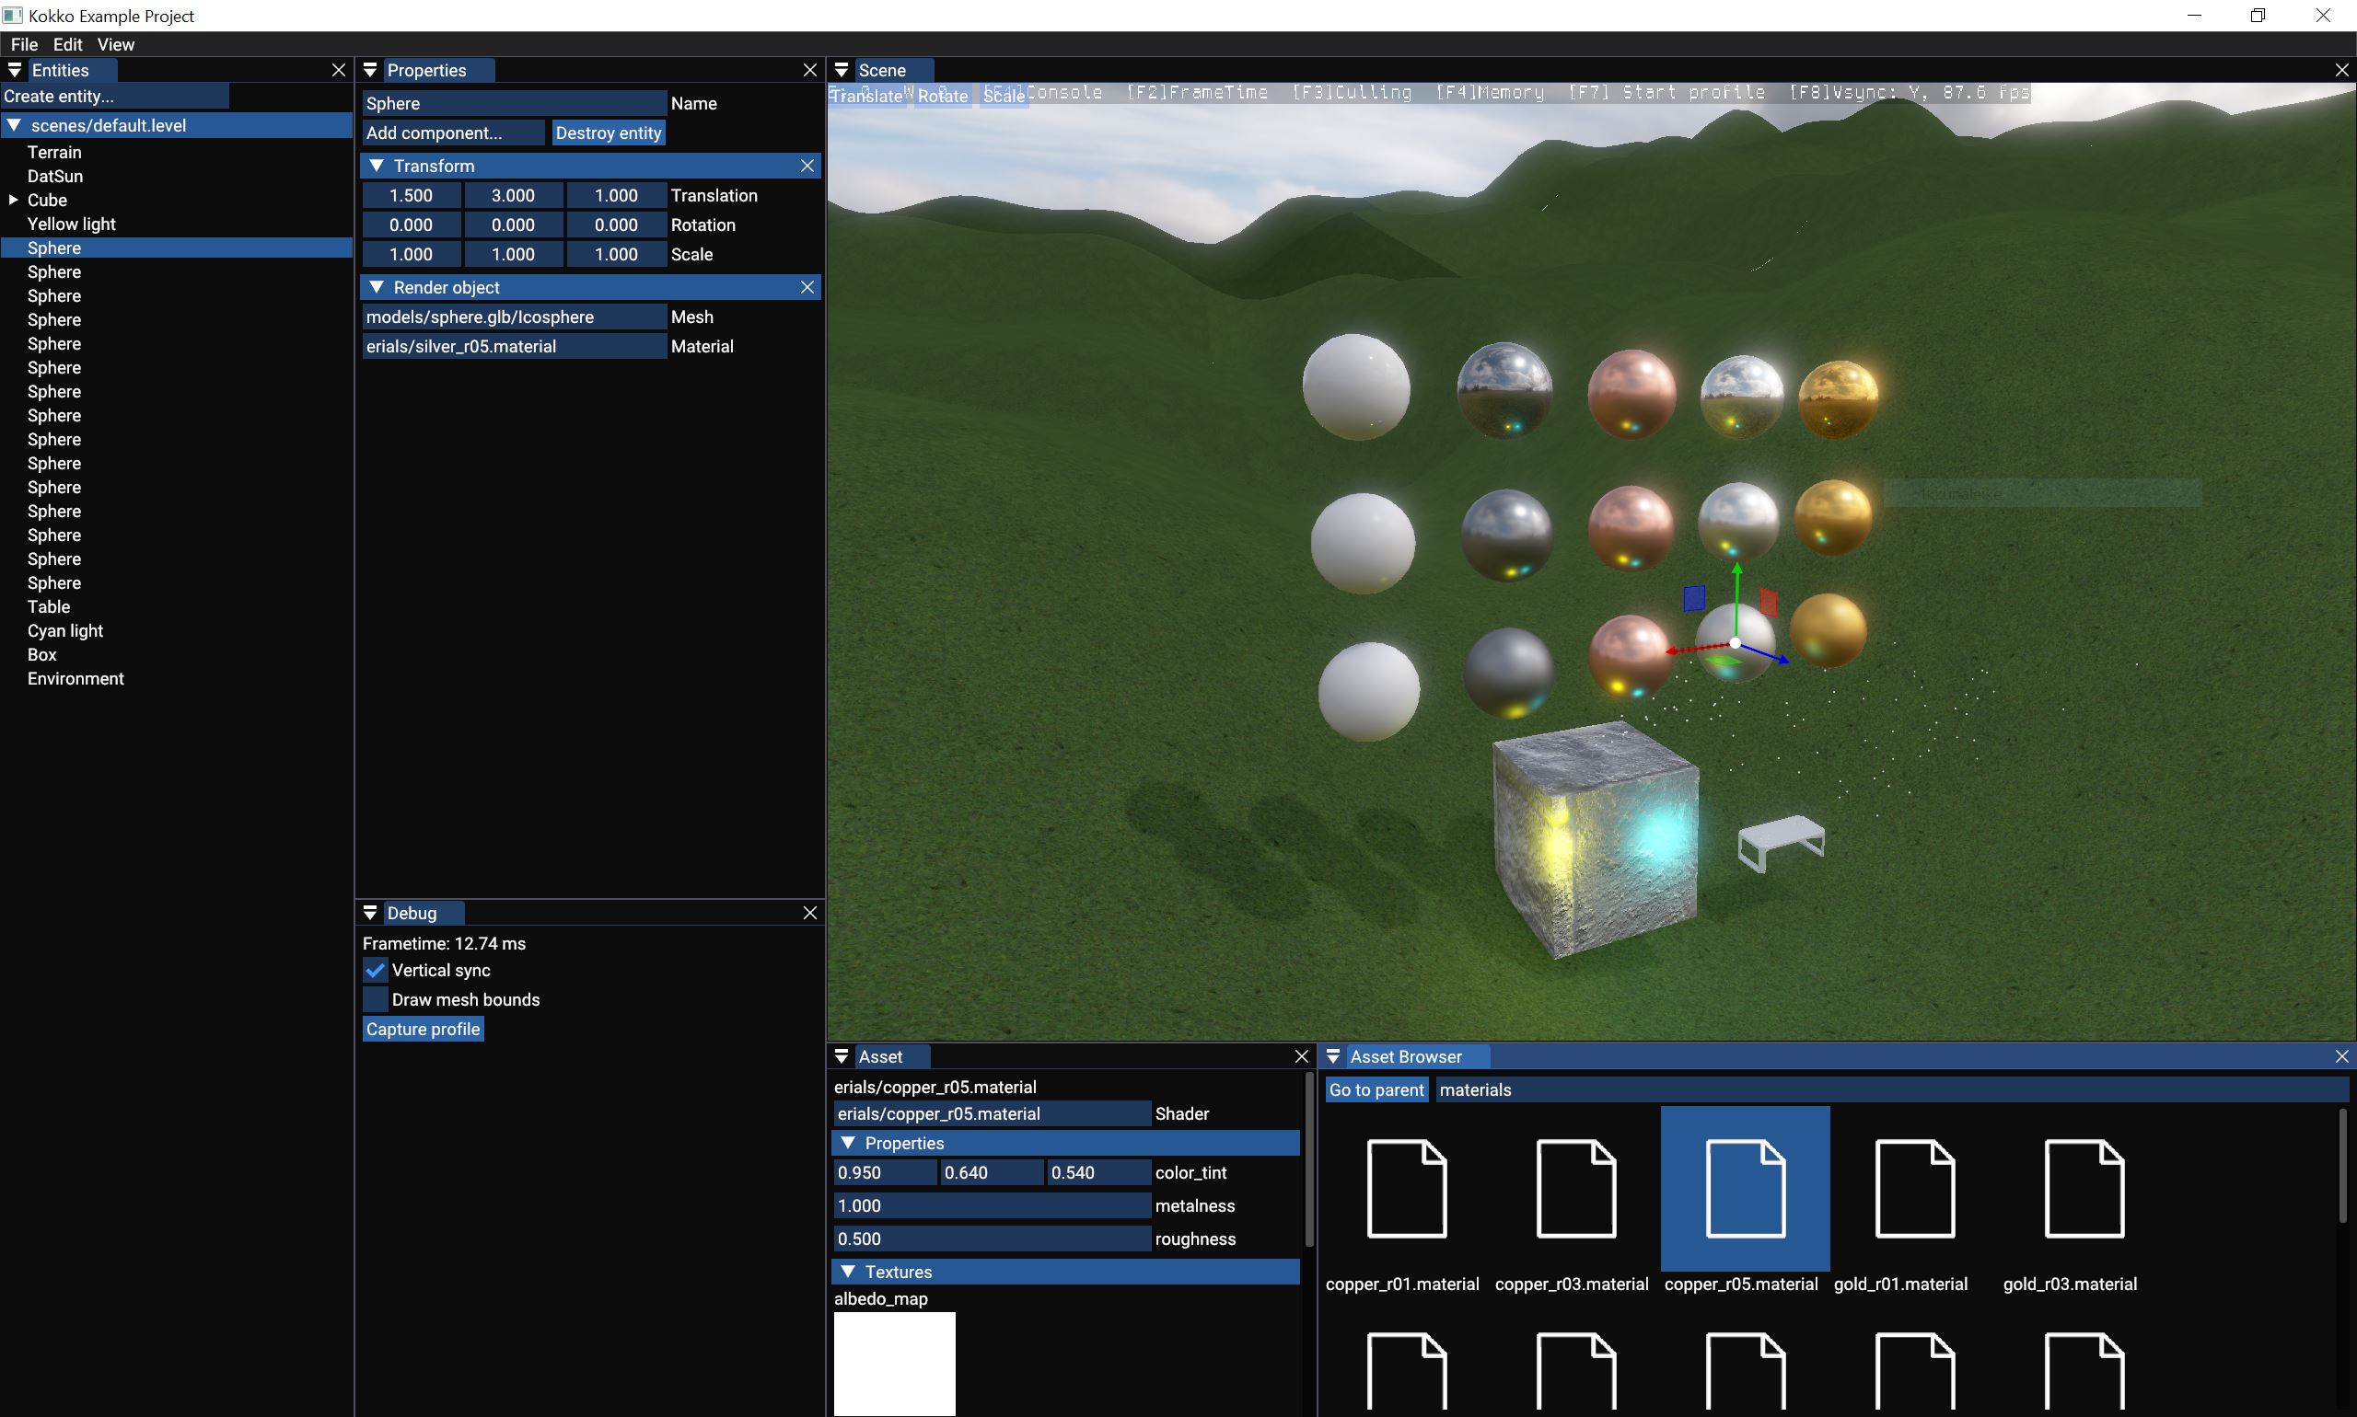Remove the Transform component with its X icon
The height and width of the screenshot is (1417, 2357).
click(x=807, y=166)
